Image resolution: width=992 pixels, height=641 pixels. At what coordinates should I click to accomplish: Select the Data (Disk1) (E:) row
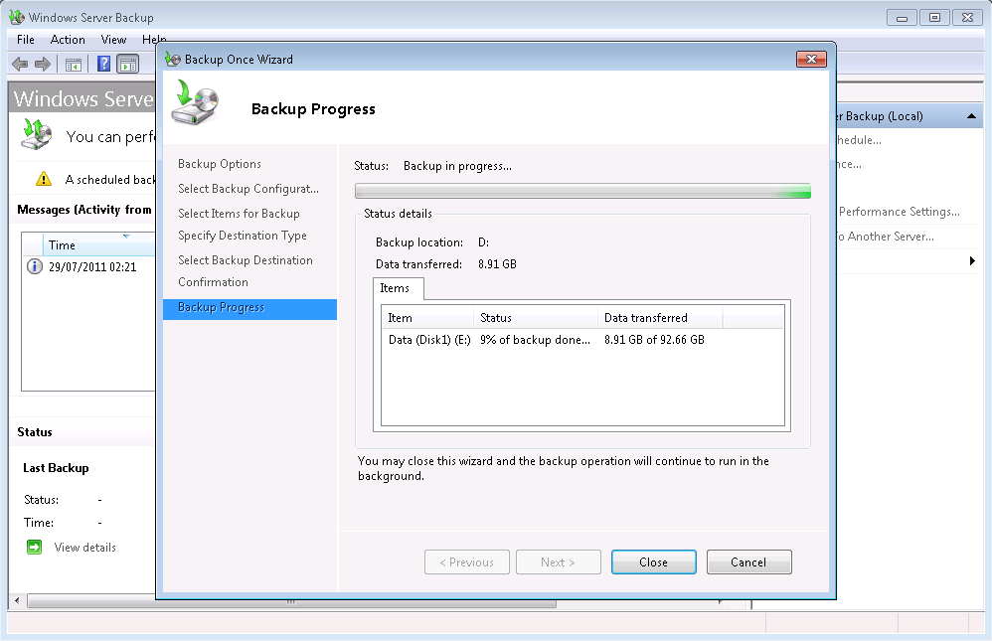497,339
